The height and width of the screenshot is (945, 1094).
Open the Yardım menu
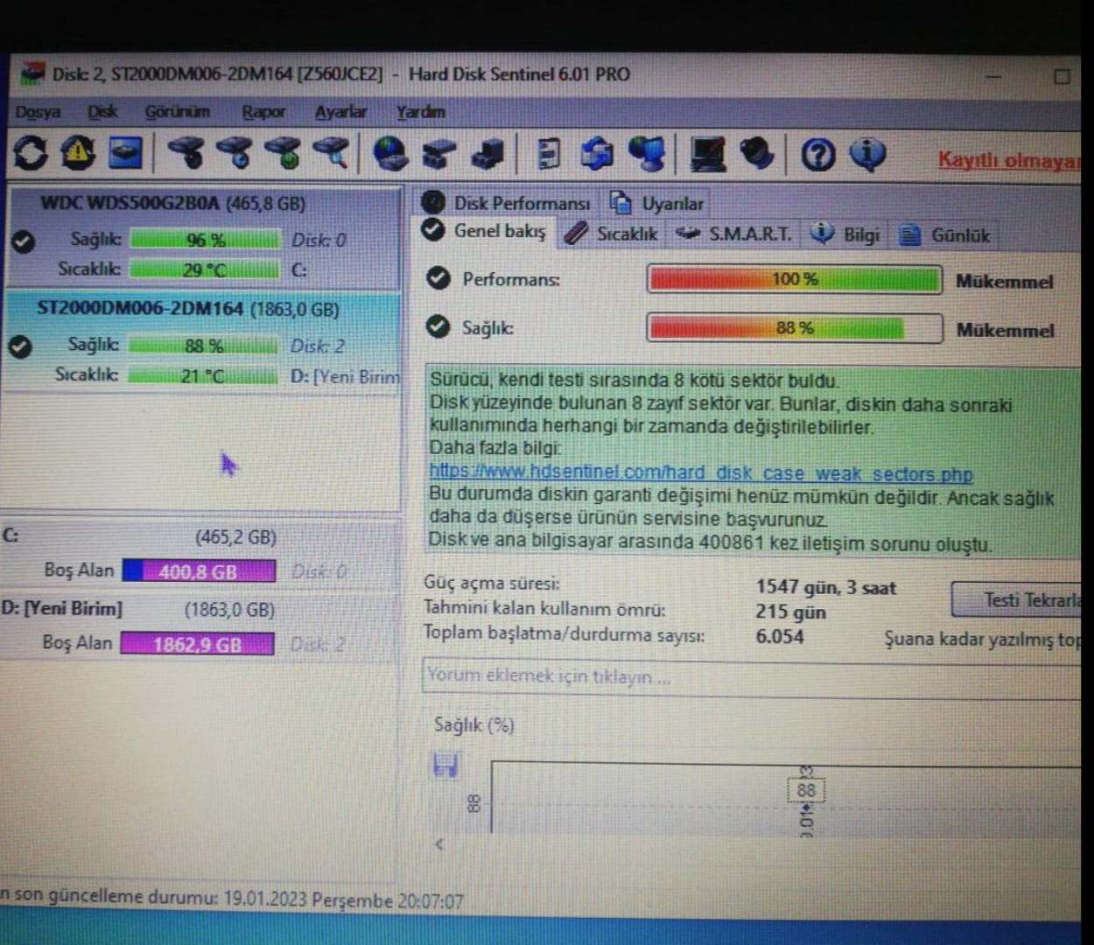[x=421, y=112]
